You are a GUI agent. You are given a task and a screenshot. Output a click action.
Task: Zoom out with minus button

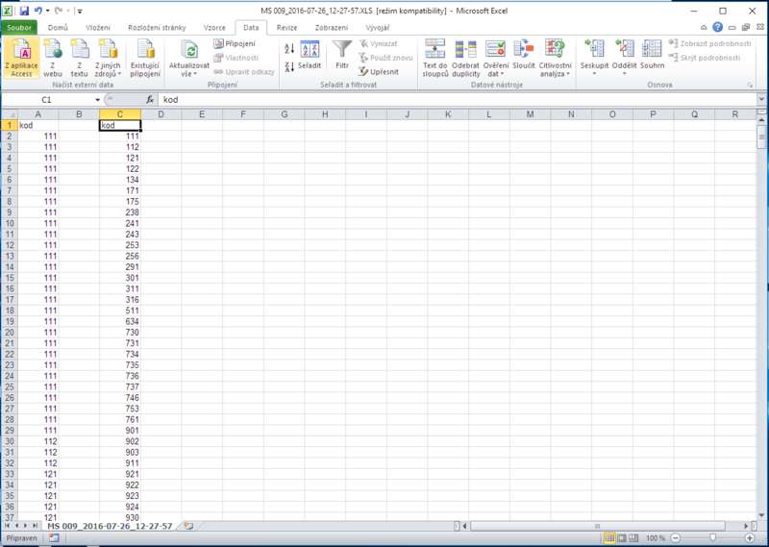click(676, 538)
